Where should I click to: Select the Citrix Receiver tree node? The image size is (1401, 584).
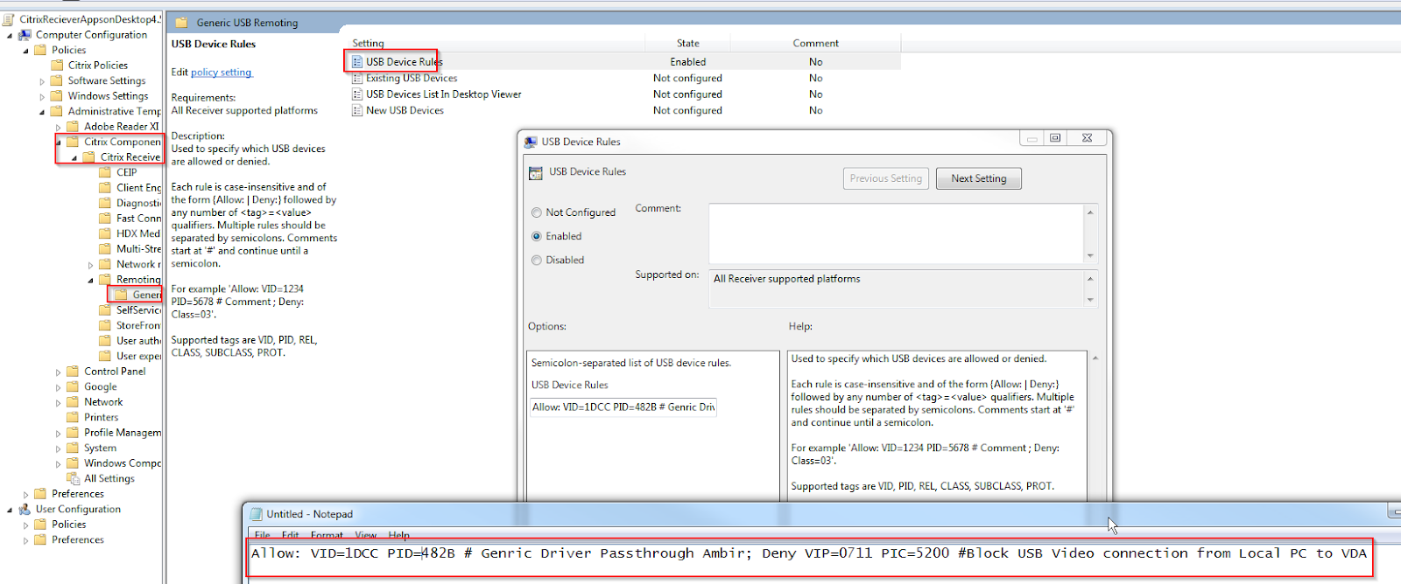point(122,157)
